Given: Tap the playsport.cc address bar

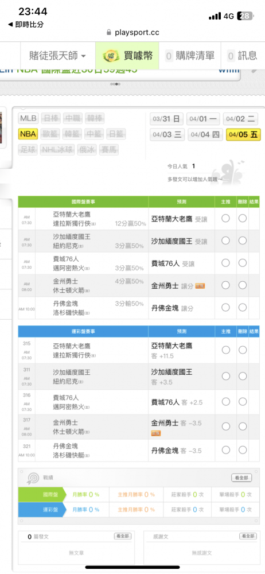Looking at the screenshot, I should (x=132, y=32).
